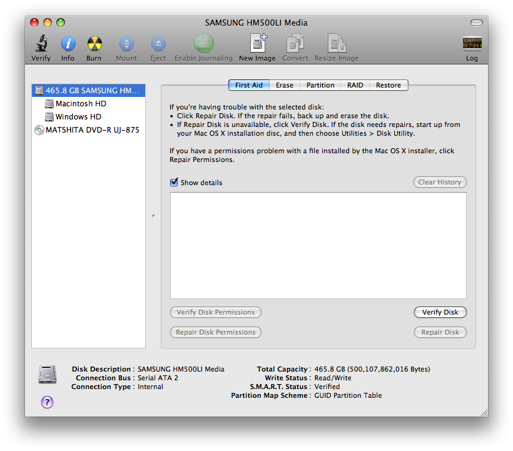
Task: Click the 'SAMSUNG HM500LI Media' window title
Action: 256,23
